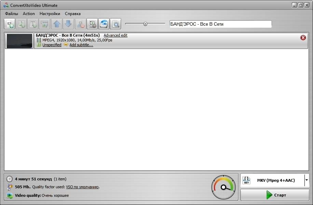This screenshot has height=205, width=313.
Task: Click the Add audio track toolbar icon
Action: click(22, 24)
